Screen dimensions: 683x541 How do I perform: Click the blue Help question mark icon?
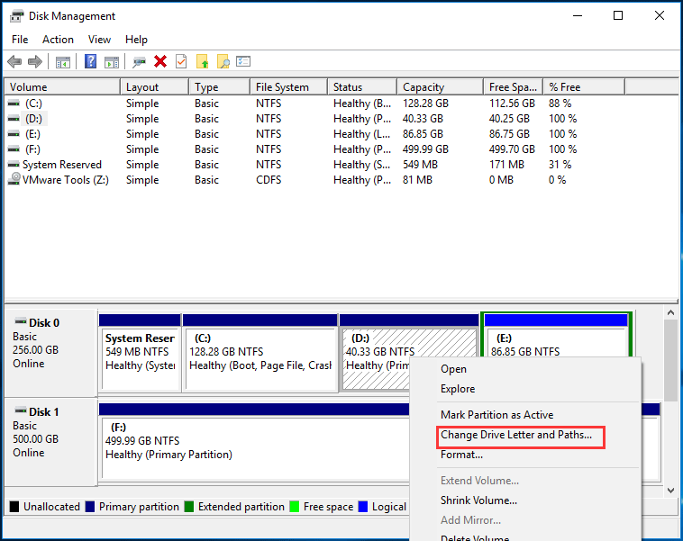(90, 61)
